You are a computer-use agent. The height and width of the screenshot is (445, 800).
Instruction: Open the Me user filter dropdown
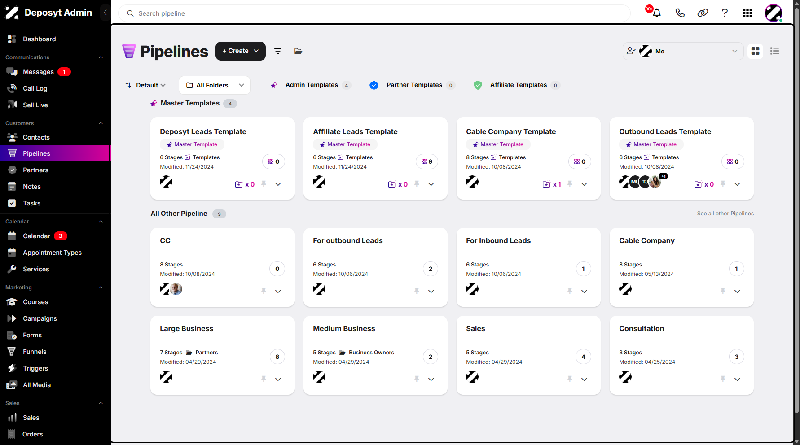tap(683, 51)
